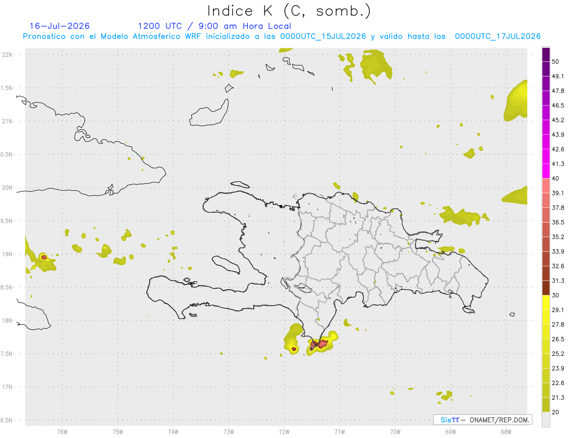Click the "35.2" value on the color scale
Image resolution: width=568 pixels, height=438 pixels.
coord(558,237)
